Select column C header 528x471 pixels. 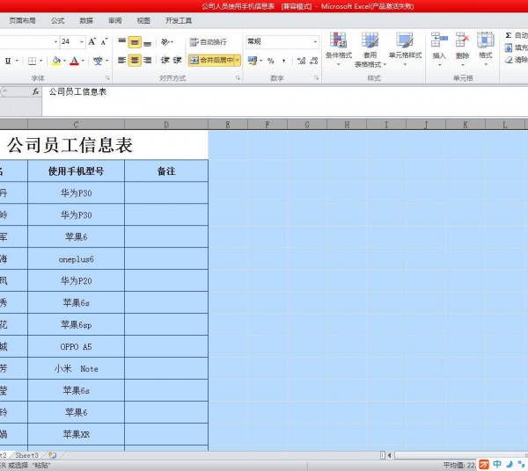76,125
